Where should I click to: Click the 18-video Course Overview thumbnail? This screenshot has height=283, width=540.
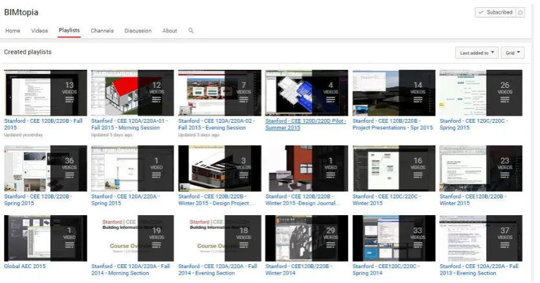click(220, 238)
